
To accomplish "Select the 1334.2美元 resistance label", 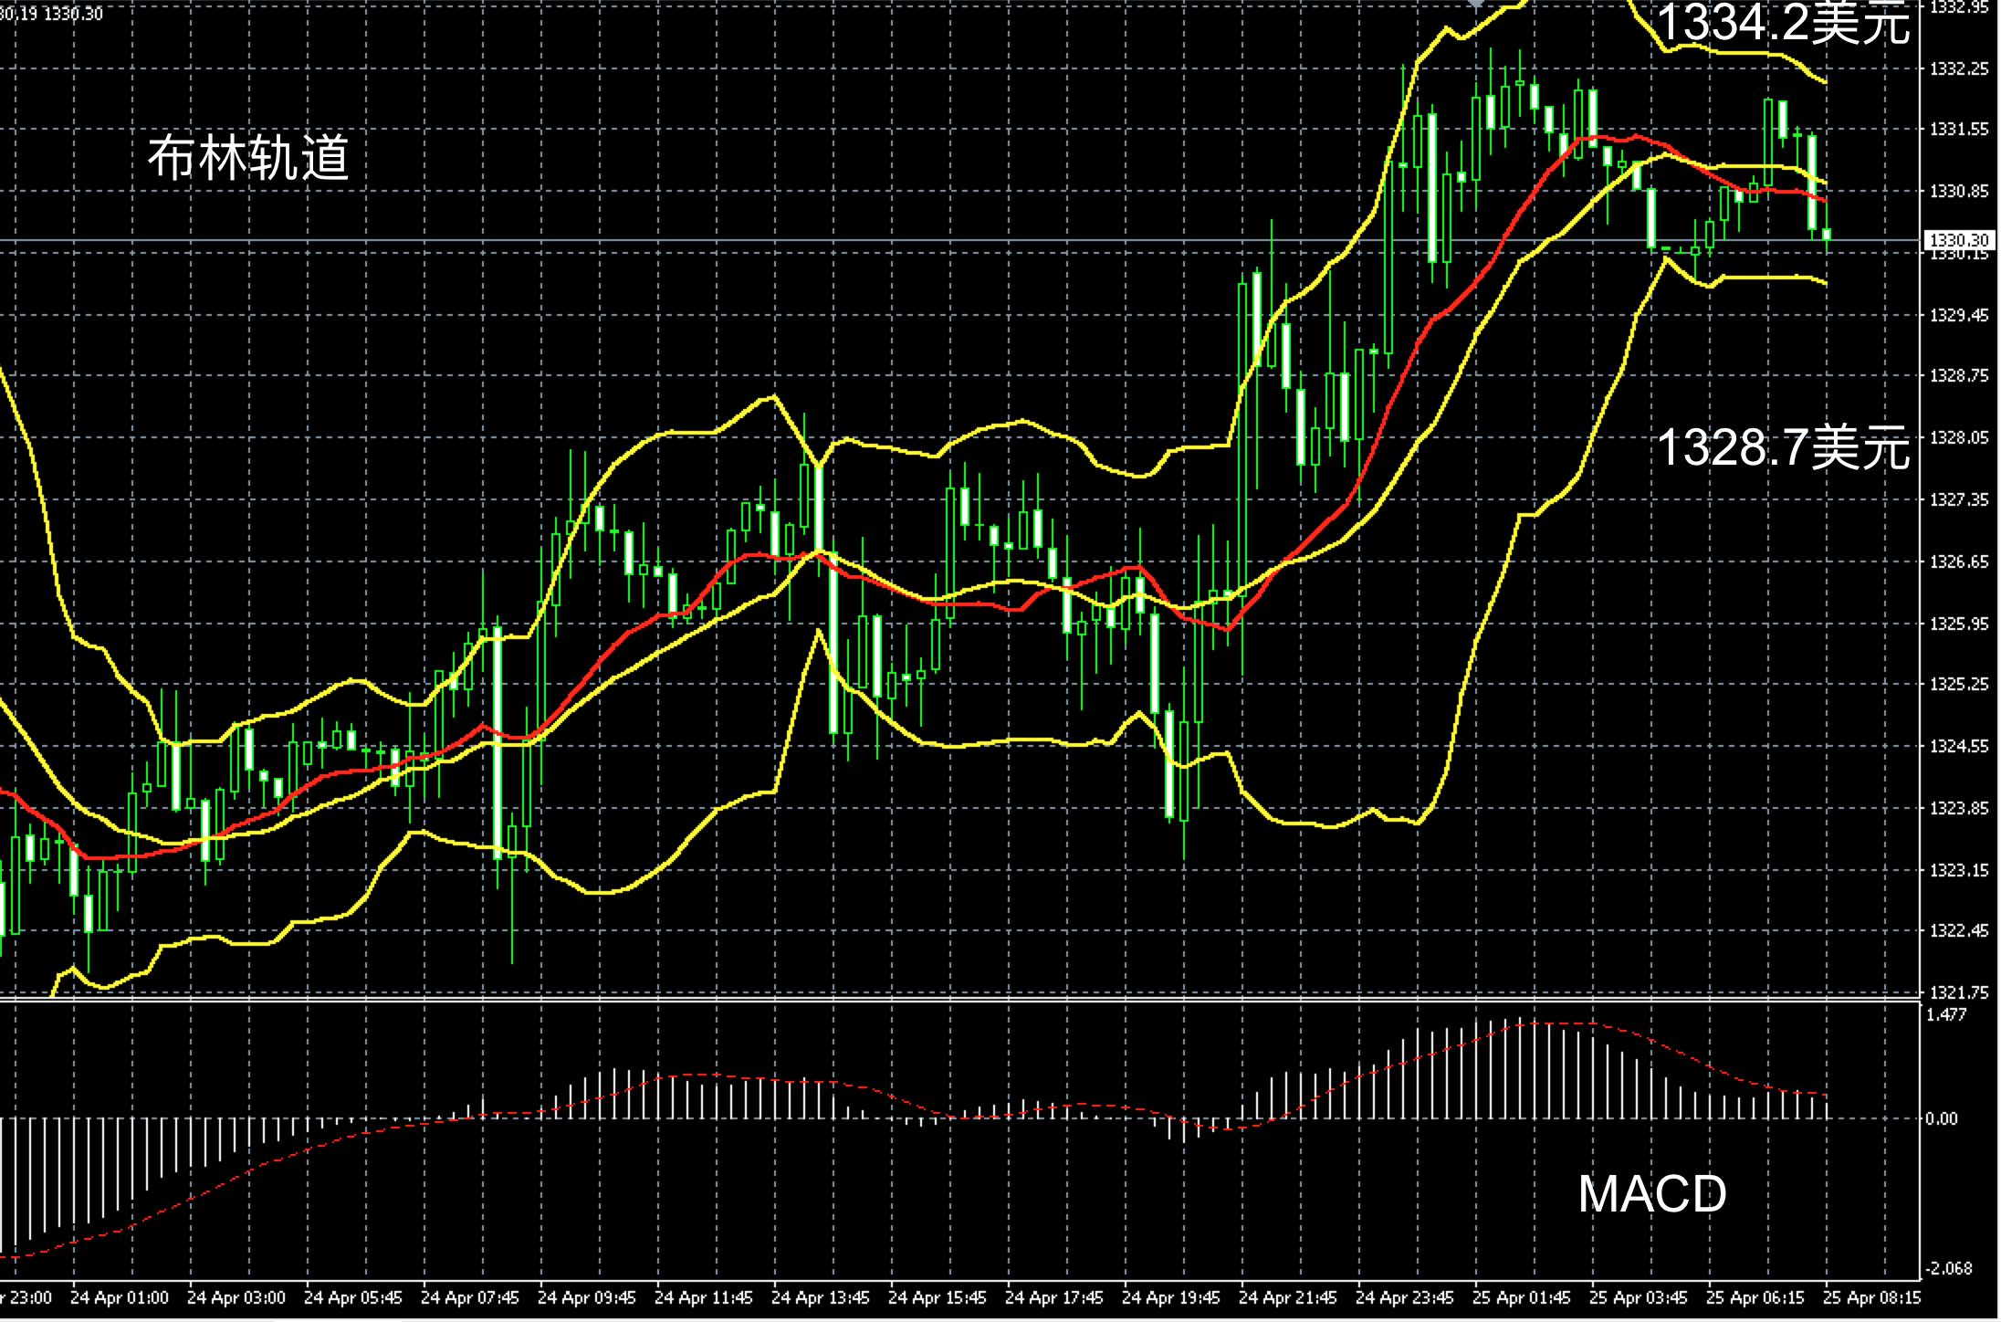I will pos(1783,23).
